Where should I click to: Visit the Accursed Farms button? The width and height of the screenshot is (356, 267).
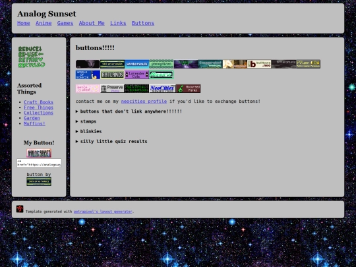coord(188,88)
